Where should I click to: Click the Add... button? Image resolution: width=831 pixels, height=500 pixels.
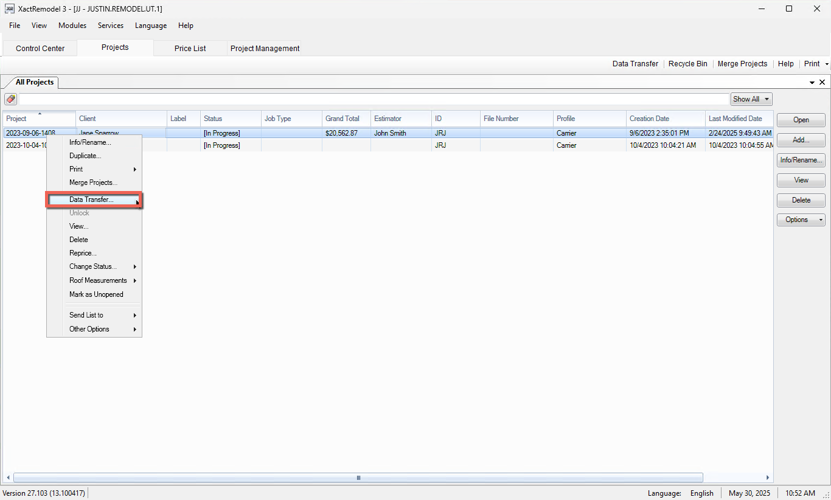tap(801, 140)
